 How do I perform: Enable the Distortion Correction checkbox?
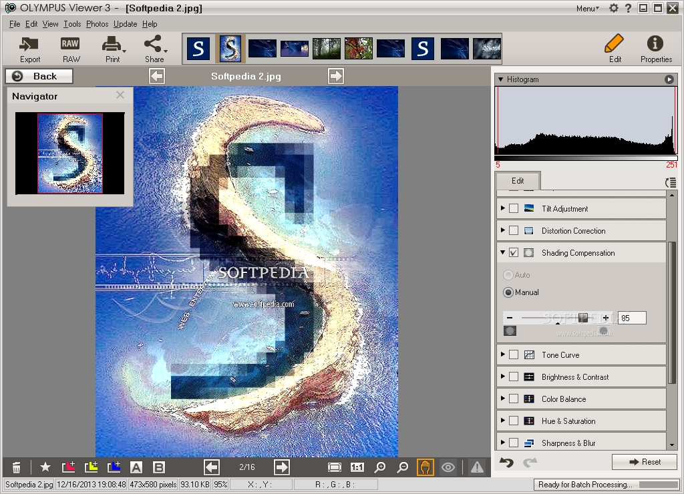[514, 230]
